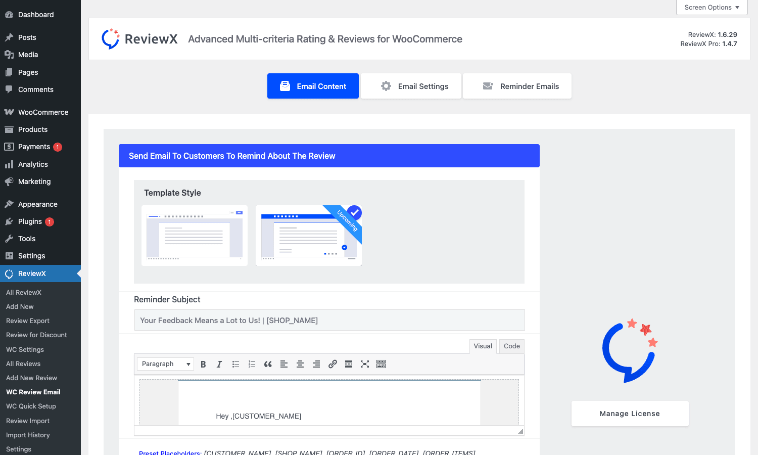Click the Payments menu icon
Viewport: 758px width, 455px height.
tap(9, 147)
